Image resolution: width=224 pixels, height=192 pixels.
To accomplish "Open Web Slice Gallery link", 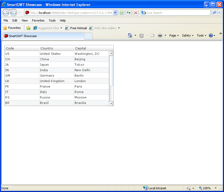I will (103, 28).
